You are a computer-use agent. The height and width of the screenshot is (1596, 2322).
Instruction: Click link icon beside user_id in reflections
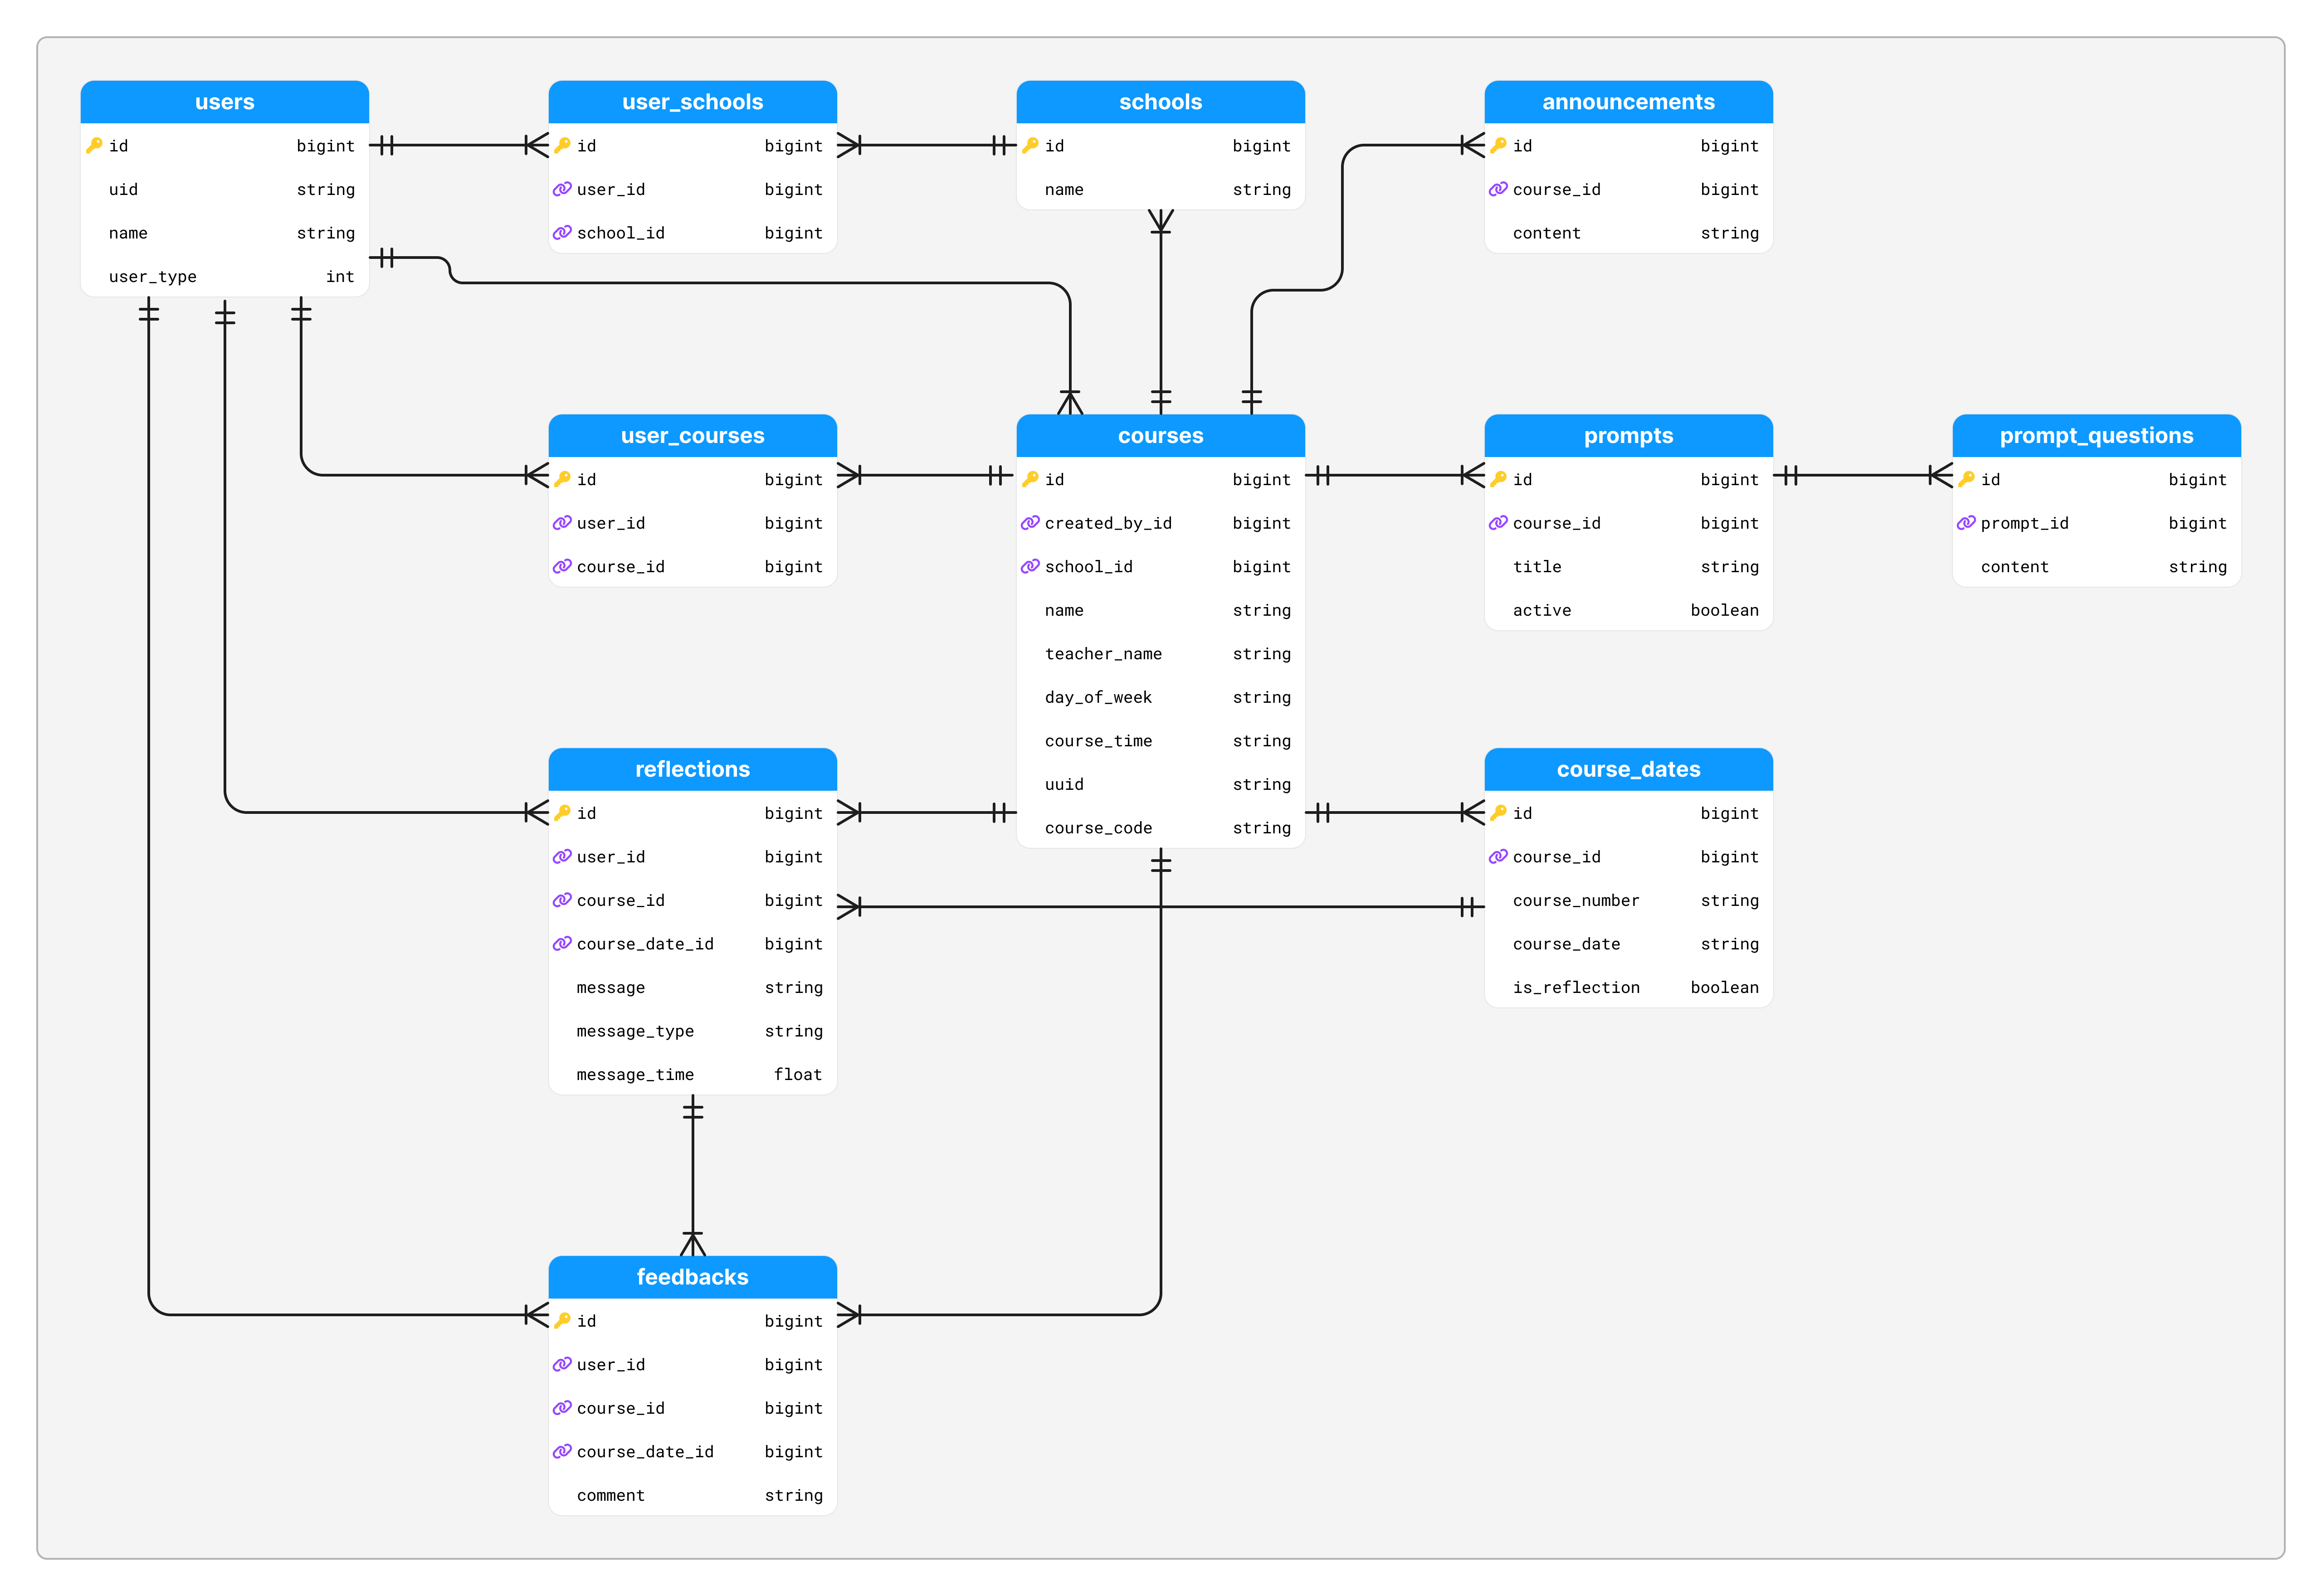[x=562, y=857]
